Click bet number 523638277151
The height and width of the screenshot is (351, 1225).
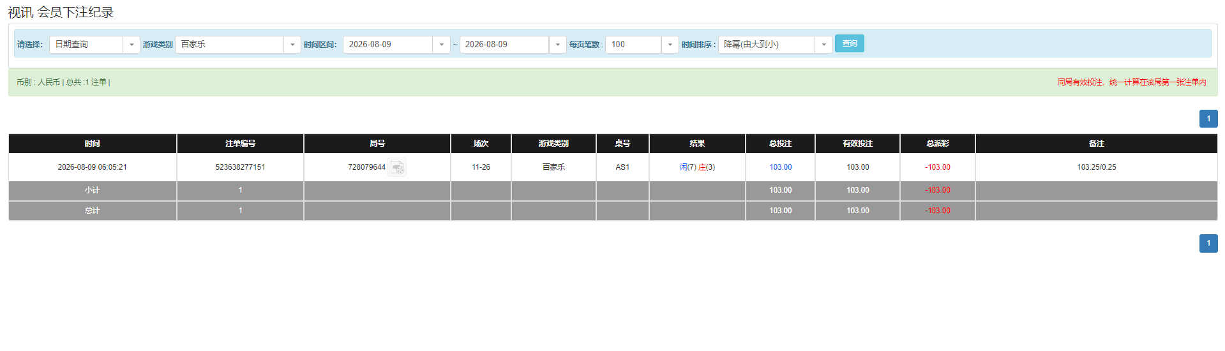coord(240,167)
